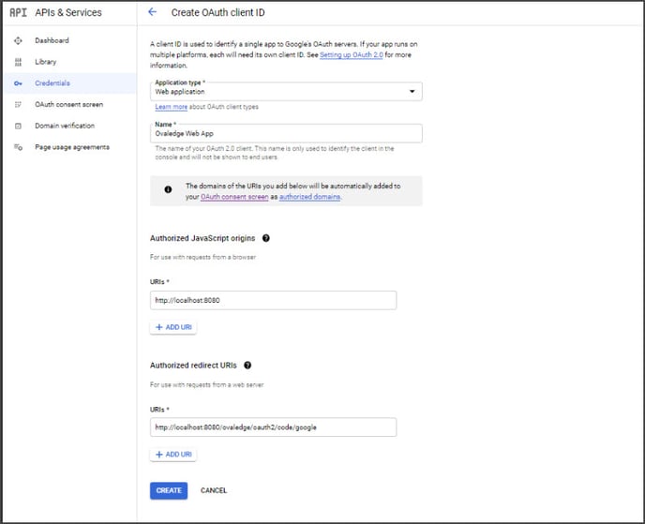
Task: Click the redirect URI field with the ovaledge path
Action: (x=273, y=427)
